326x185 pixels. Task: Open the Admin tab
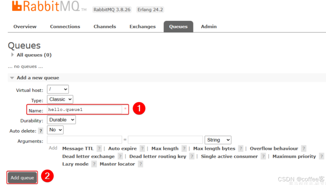tap(209, 27)
